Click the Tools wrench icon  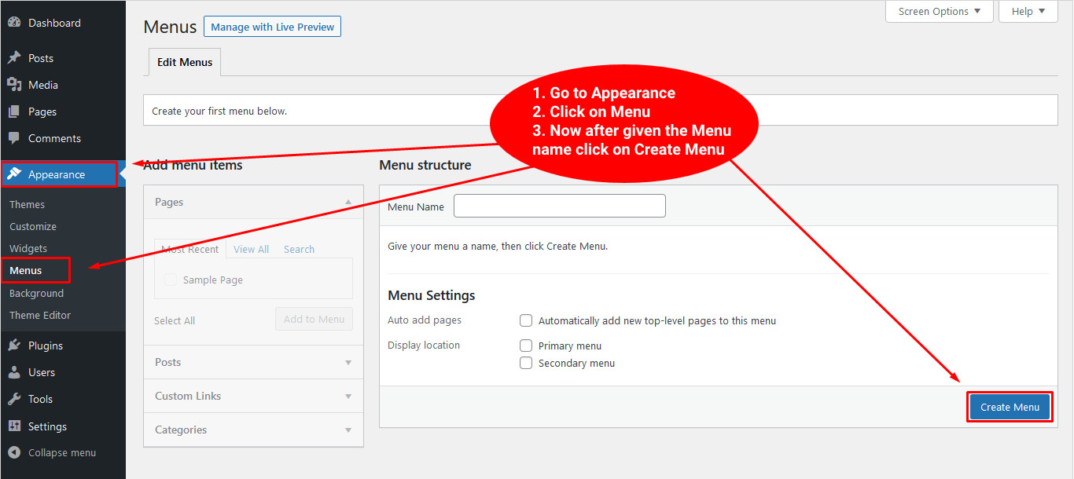[14, 399]
